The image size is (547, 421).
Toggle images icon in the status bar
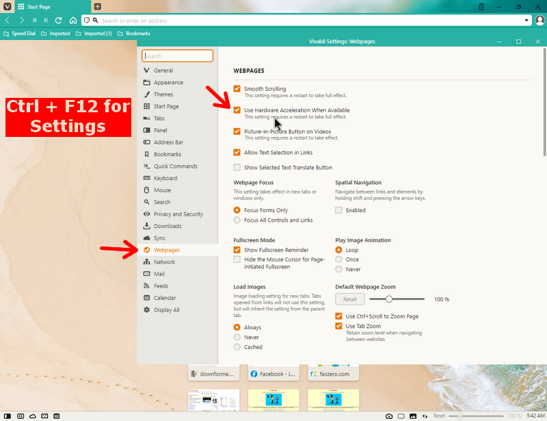coord(413,416)
